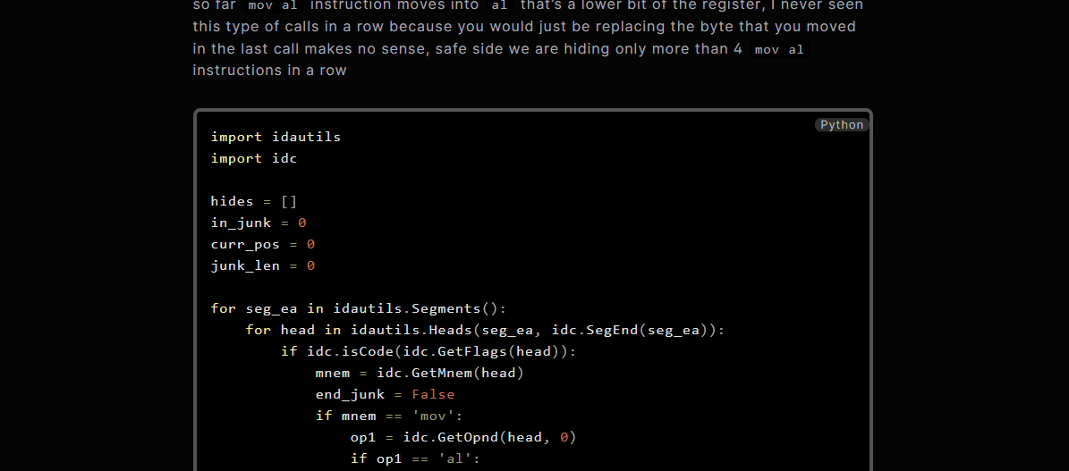Click the idautils.Heads loop line

[x=485, y=331]
